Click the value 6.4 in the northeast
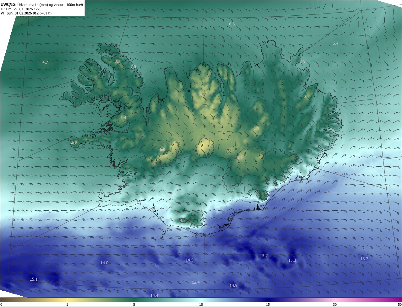Viewport: 402px width, 307px height. [x=335, y=43]
